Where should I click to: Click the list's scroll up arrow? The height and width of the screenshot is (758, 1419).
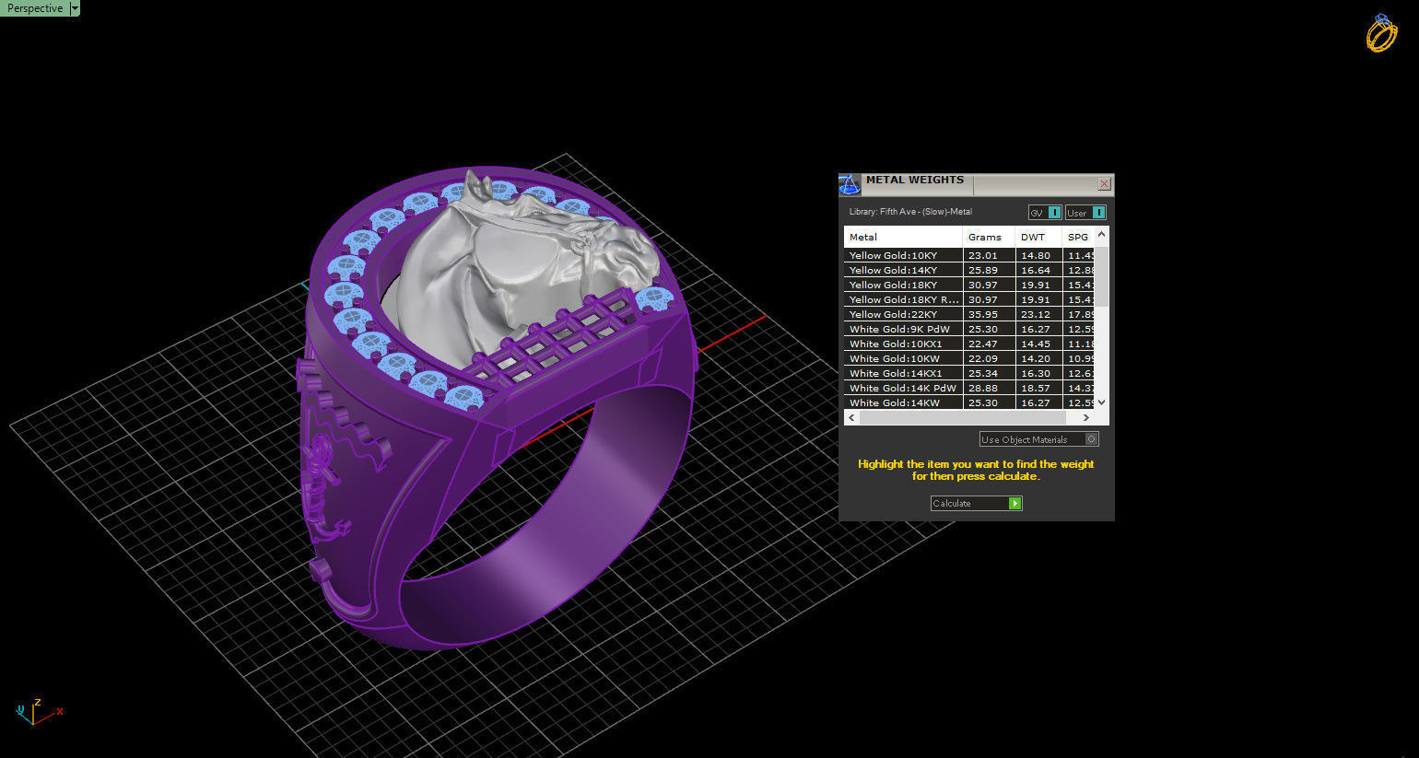coord(1102,236)
